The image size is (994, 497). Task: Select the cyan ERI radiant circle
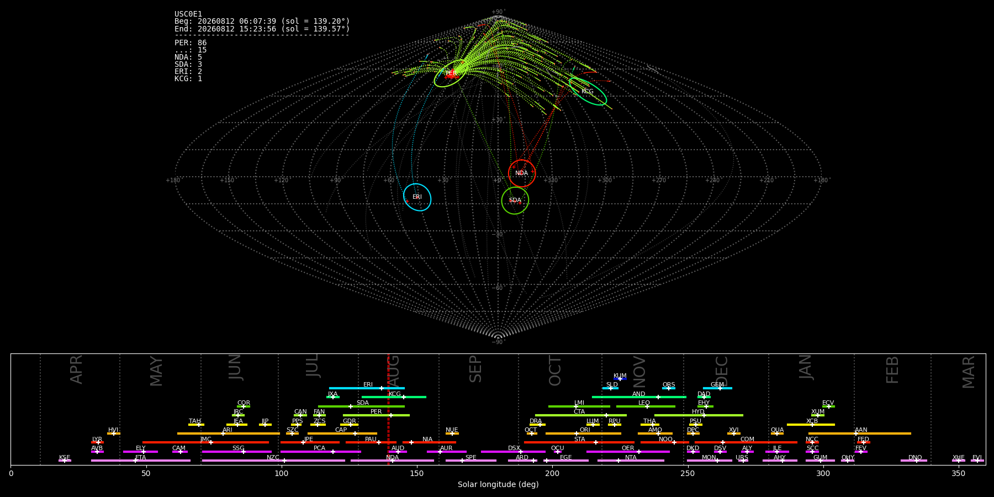coord(417,197)
